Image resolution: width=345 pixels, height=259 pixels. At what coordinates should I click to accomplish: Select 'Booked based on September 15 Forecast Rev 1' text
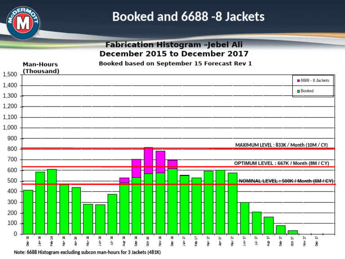[x=175, y=63]
